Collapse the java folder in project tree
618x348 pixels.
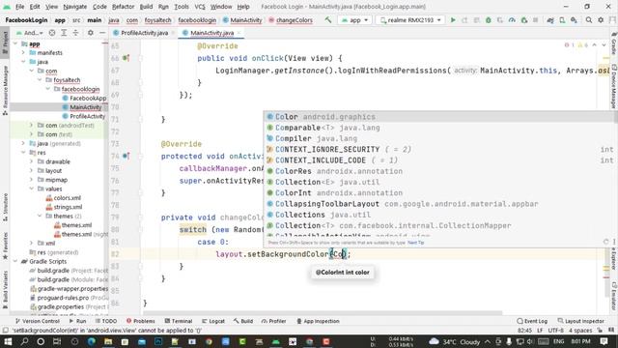[x=23, y=62]
